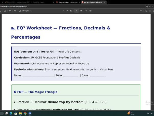Open Task View on the taskbar
The width and height of the screenshot is (154, 116).
6,113
